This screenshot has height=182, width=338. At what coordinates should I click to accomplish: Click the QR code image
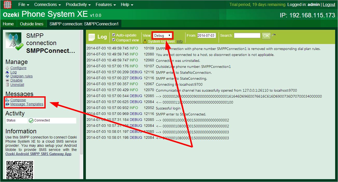(20, 170)
